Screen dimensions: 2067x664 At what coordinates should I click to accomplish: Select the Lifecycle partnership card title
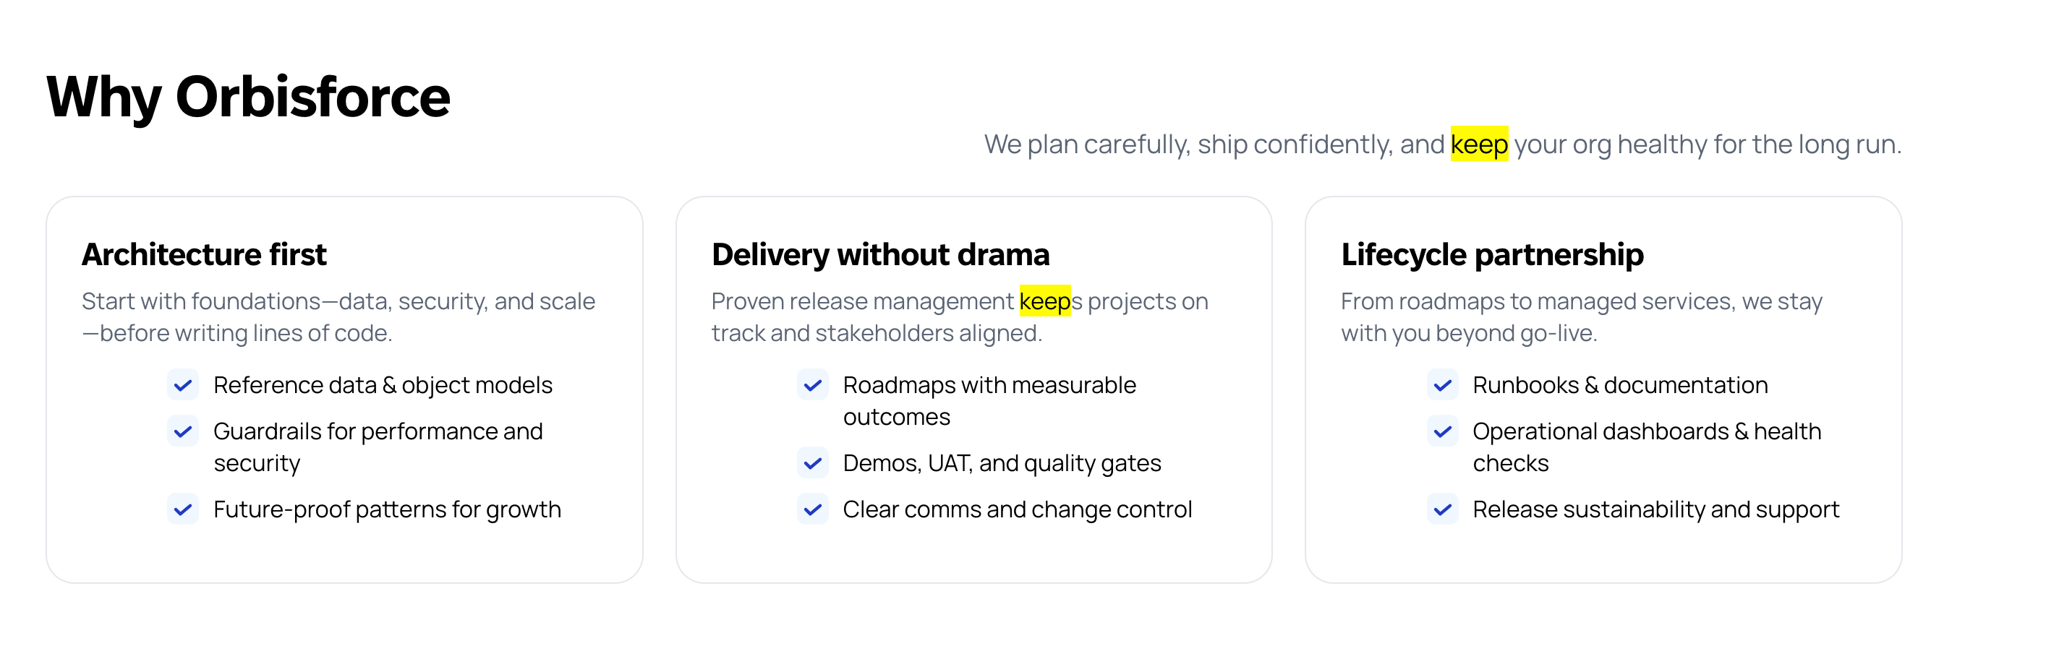click(1492, 255)
